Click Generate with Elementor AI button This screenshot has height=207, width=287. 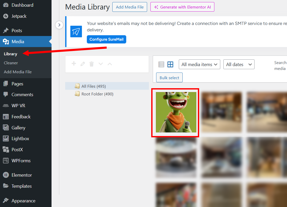point(182,7)
